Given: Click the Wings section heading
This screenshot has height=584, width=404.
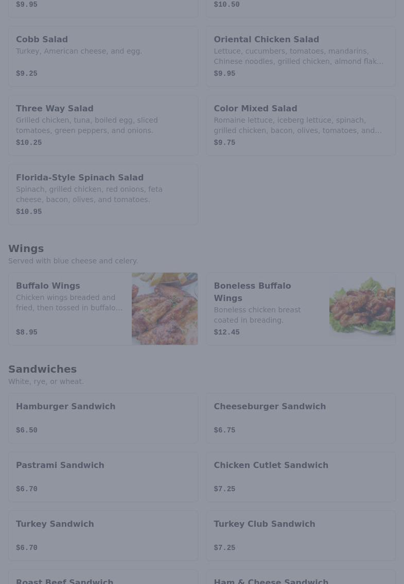Looking at the screenshot, I should [26, 248].
